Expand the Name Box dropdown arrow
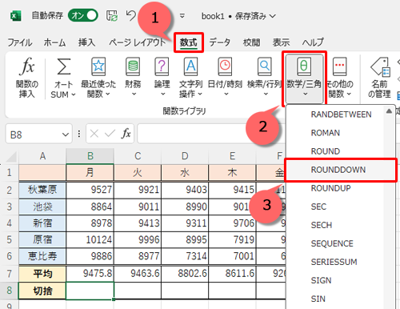 tap(66, 134)
